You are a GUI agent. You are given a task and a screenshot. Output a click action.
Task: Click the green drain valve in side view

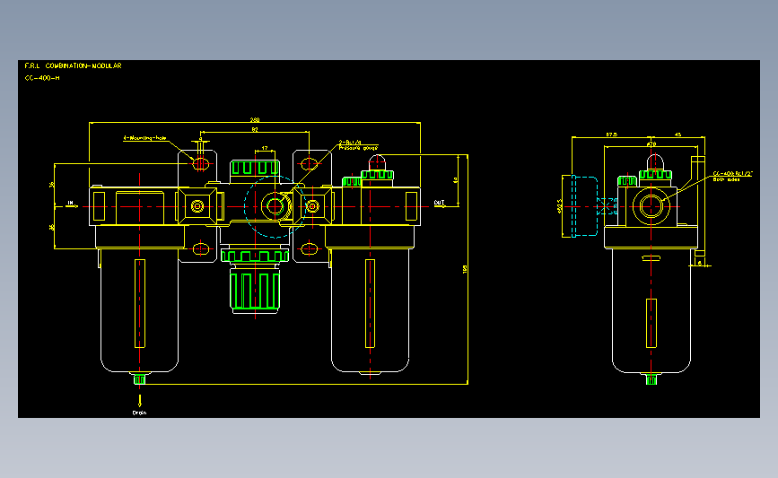(x=651, y=380)
